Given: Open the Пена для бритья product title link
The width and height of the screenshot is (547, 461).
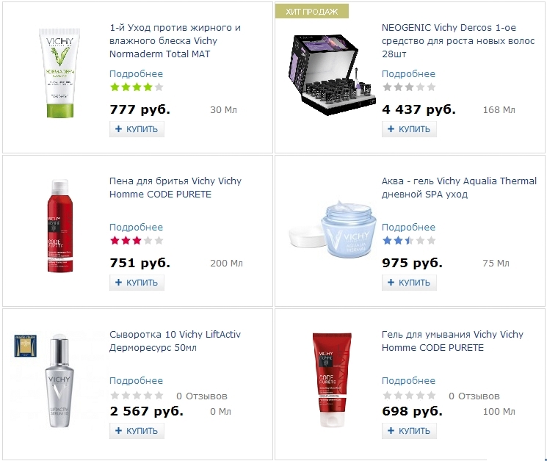Looking at the screenshot, I should click(x=175, y=188).
